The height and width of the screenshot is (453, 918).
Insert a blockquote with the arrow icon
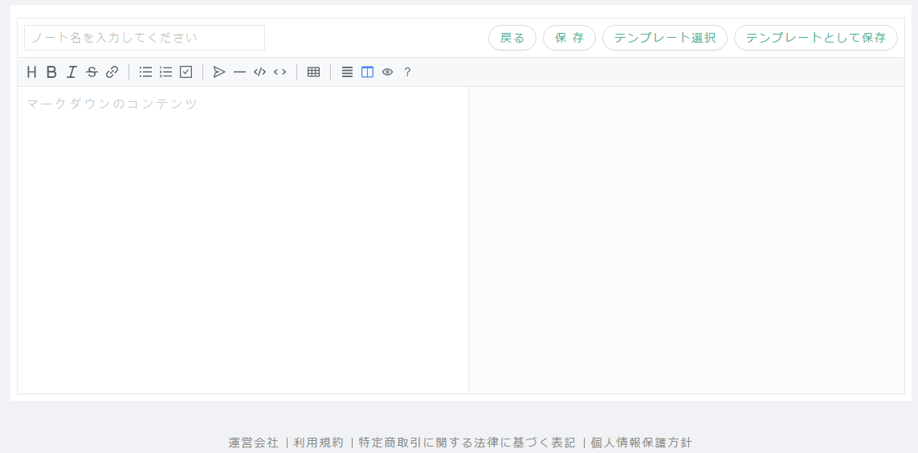tap(219, 72)
